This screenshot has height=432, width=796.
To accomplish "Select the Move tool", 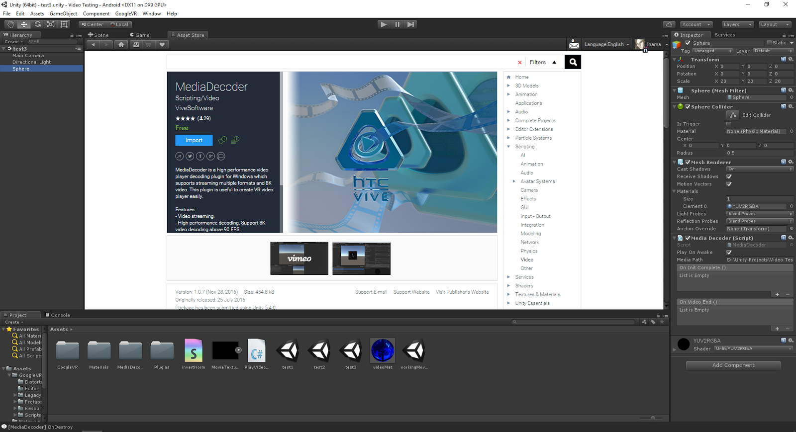I will coord(24,24).
